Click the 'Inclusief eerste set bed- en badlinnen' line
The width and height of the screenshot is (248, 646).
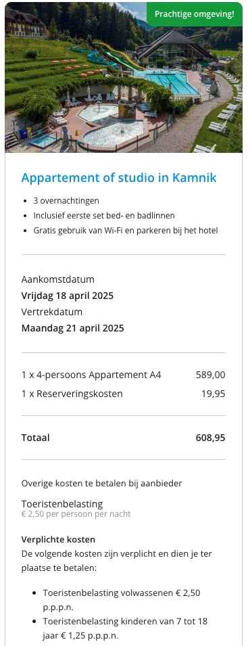tap(104, 216)
